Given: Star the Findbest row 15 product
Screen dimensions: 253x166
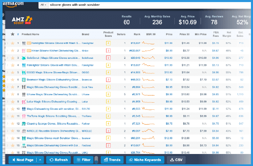Looking at the screenshot, I should click(x=12, y=145).
